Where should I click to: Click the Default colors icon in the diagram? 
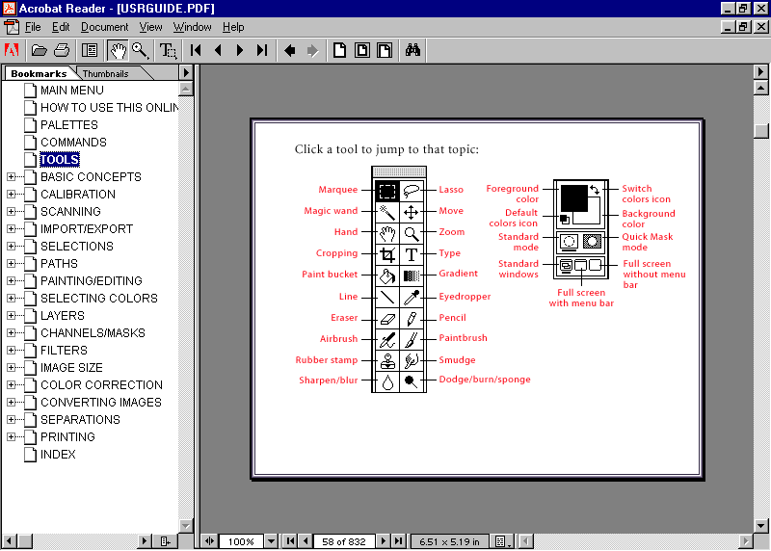[x=565, y=220]
